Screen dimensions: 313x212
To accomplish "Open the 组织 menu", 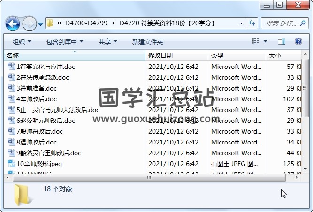I will tap(22, 41).
